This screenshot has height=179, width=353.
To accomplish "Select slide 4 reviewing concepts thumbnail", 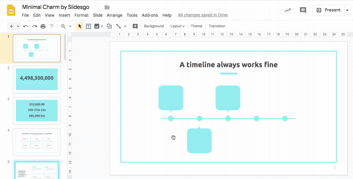I will coord(37,142).
